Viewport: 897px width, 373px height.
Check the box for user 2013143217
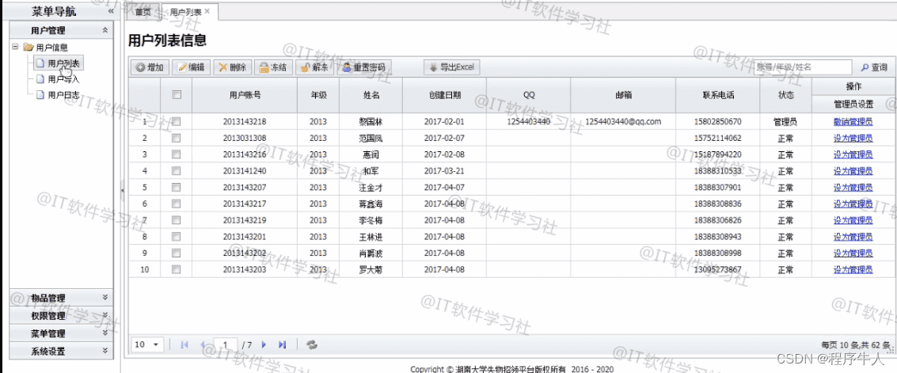[177, 204]
